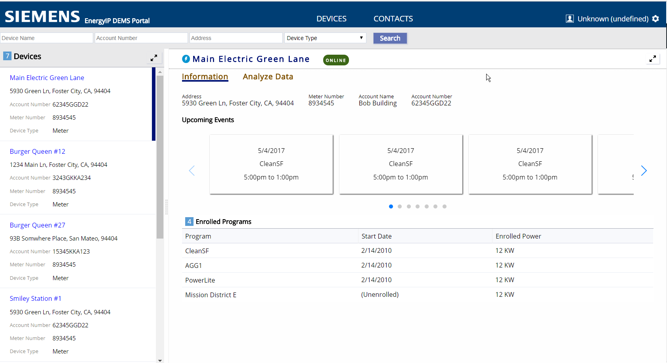Image resolution: width=667 pixels, height=363 pixels.
Task: Select the Mission District E program row
Action: tap(418, 294)
